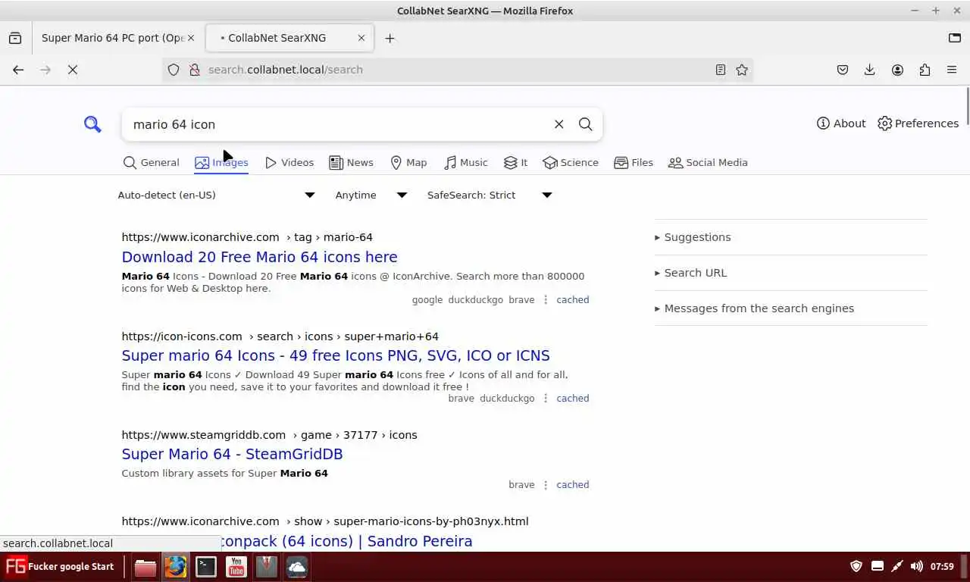Viewport: 970px width, 582px height.
Task: Open volume control in system tray
Action: click(x=917, y=566)
